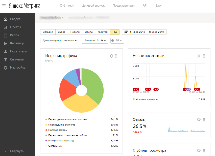
Task: Toggle Переходы из поисковых систем legend item
Action: click(66, 119)
